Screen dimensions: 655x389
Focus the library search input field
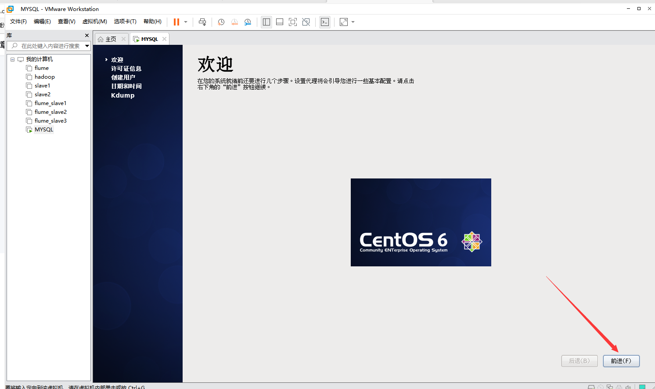(x=49, y=46)
